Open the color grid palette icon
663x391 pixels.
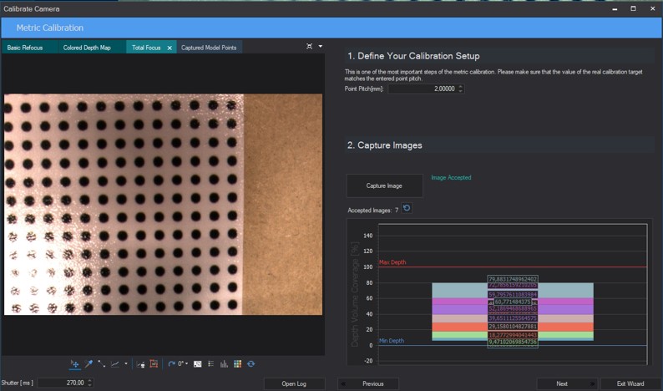(238, 364)
